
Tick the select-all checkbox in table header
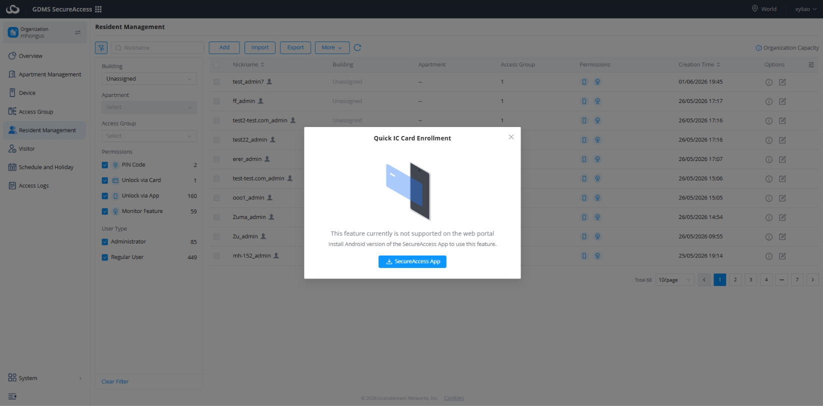(216, 64)
